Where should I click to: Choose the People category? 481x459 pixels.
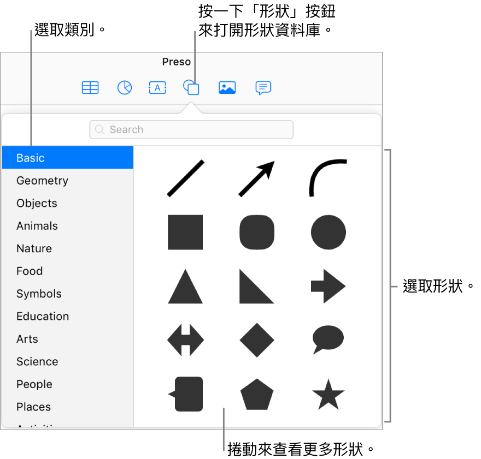click(67, 384)
